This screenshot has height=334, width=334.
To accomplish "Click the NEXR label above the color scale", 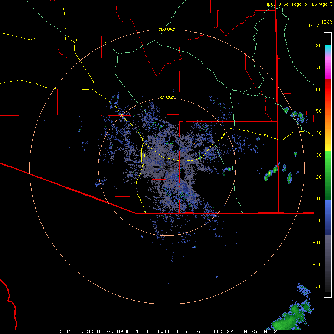I will pyautogui.click(x=326, y=22).
